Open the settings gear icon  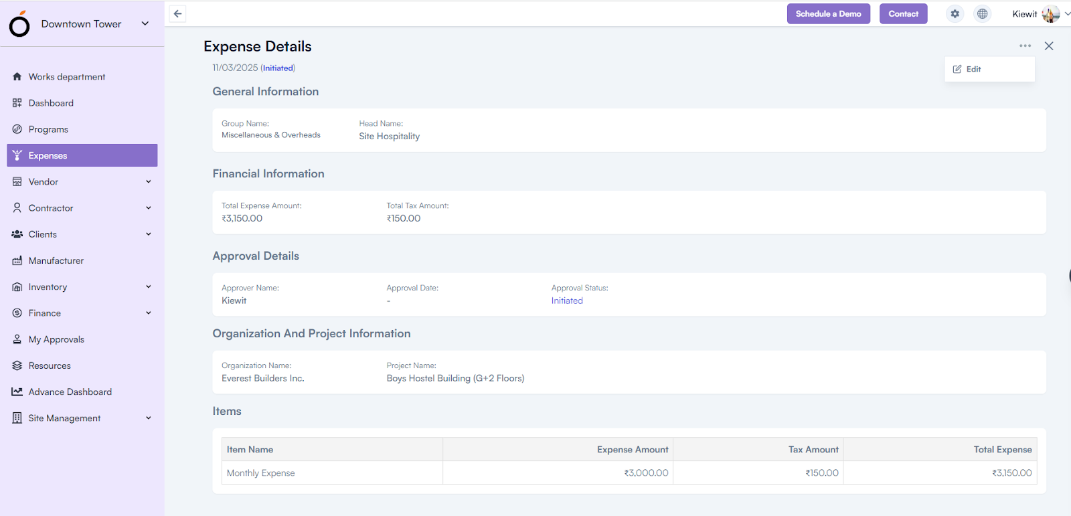955,13
